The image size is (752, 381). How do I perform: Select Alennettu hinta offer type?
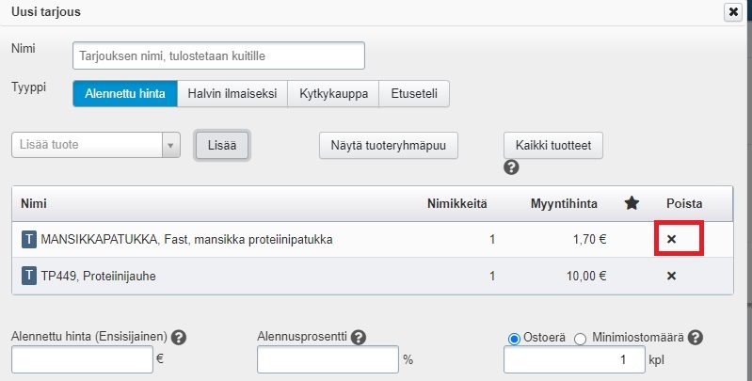click(125, 93)
